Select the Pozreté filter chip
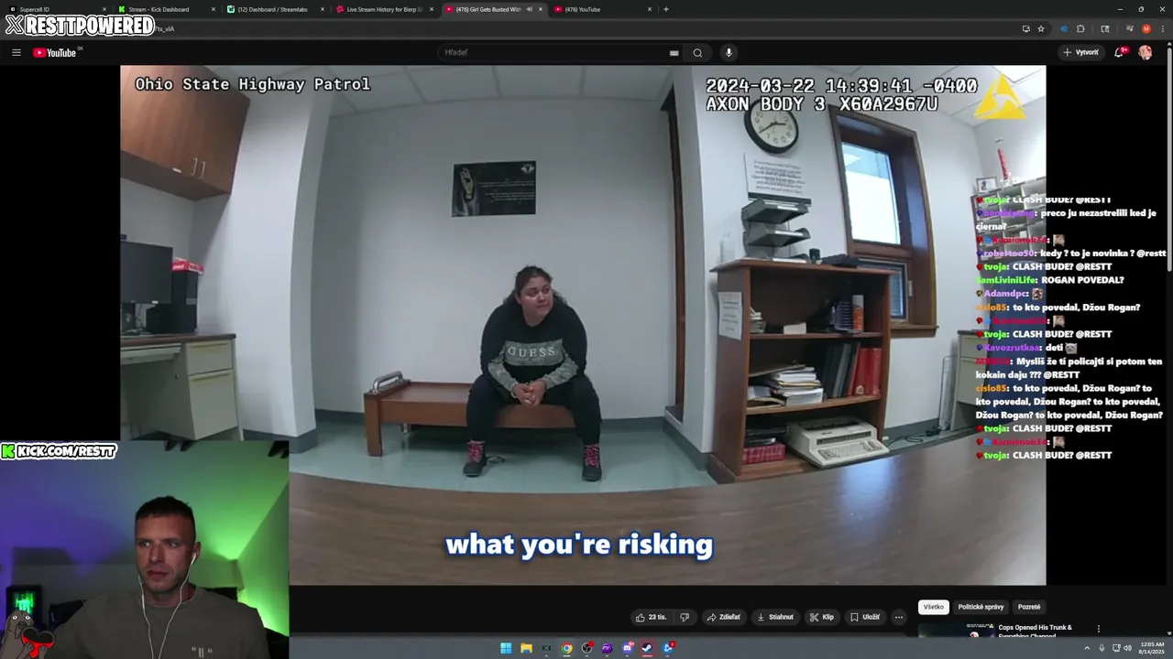This screenshot has width=1173, height=659. tap(1029, 607)
